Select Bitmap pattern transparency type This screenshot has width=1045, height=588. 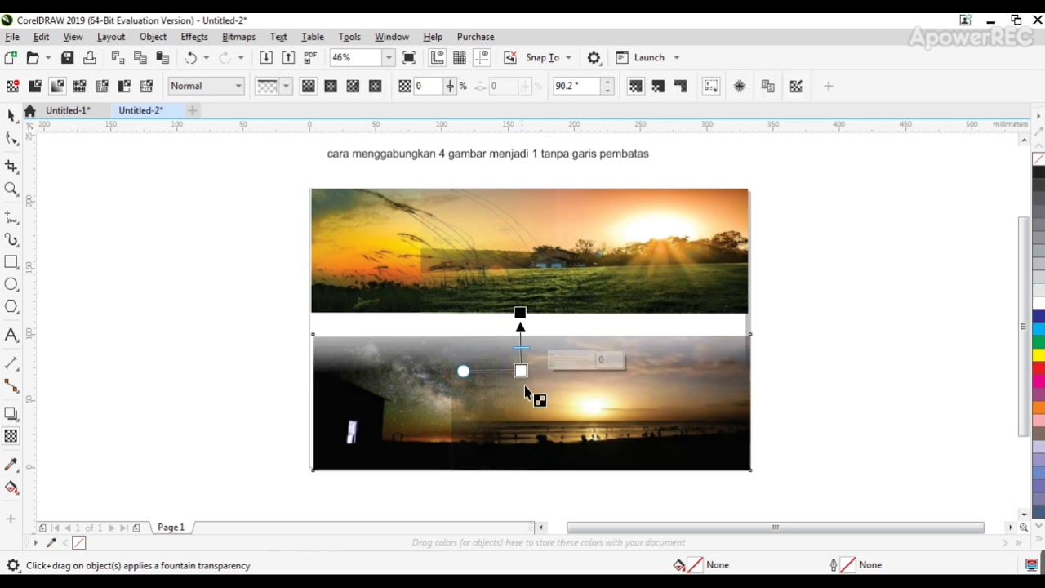(x=102, y=86)
